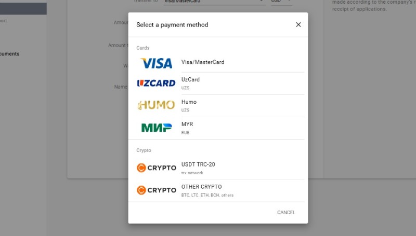
Task: Click the Support sidebar link
Action: coord(3,21)
